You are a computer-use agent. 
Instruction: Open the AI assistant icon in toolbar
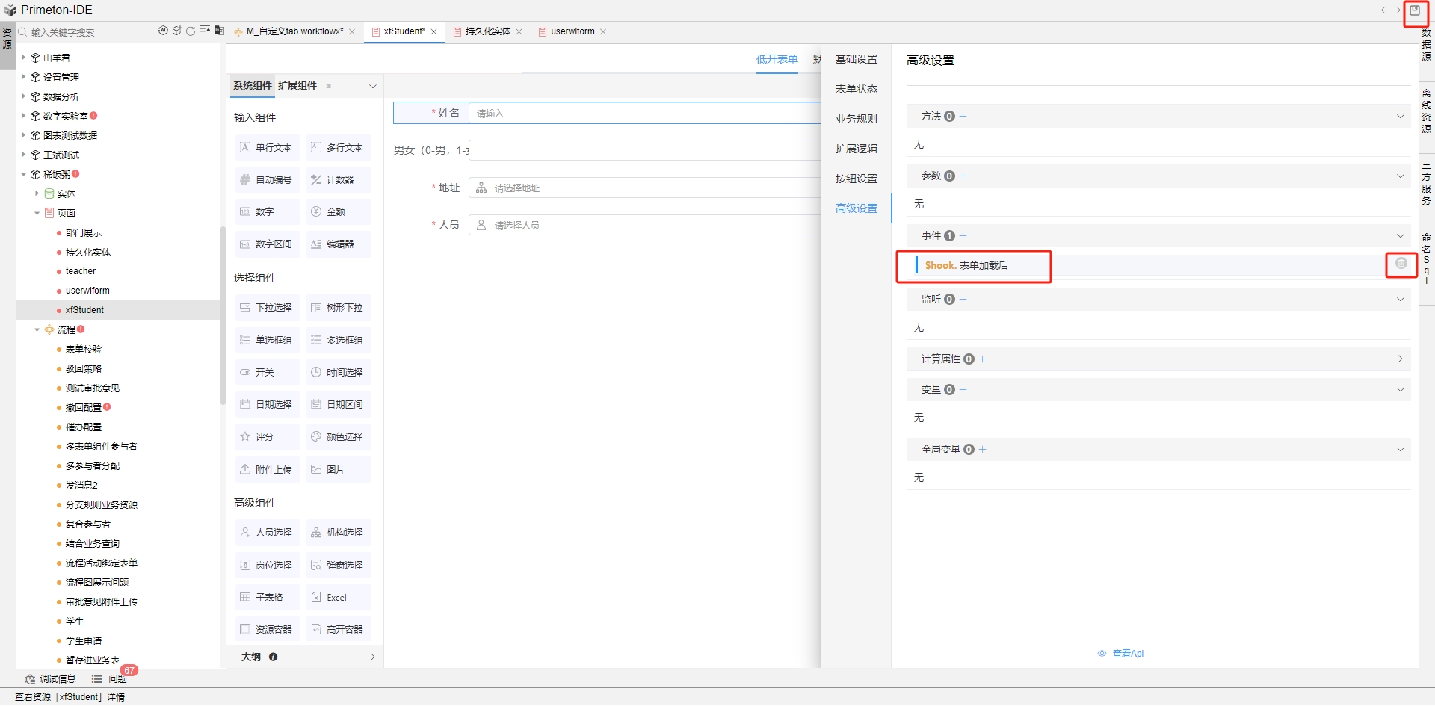(x=163, y=31)
